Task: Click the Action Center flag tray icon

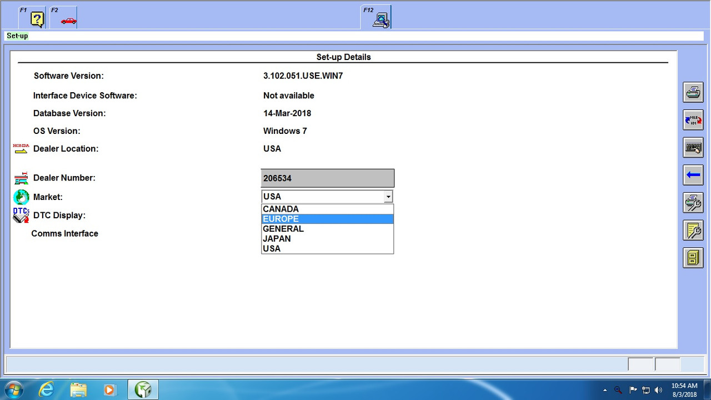Action: [633, 390]
